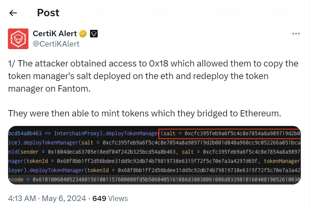Click the gold verified badge
The width and height of the screenshot is (310, 211).
[x=83, y=34]
